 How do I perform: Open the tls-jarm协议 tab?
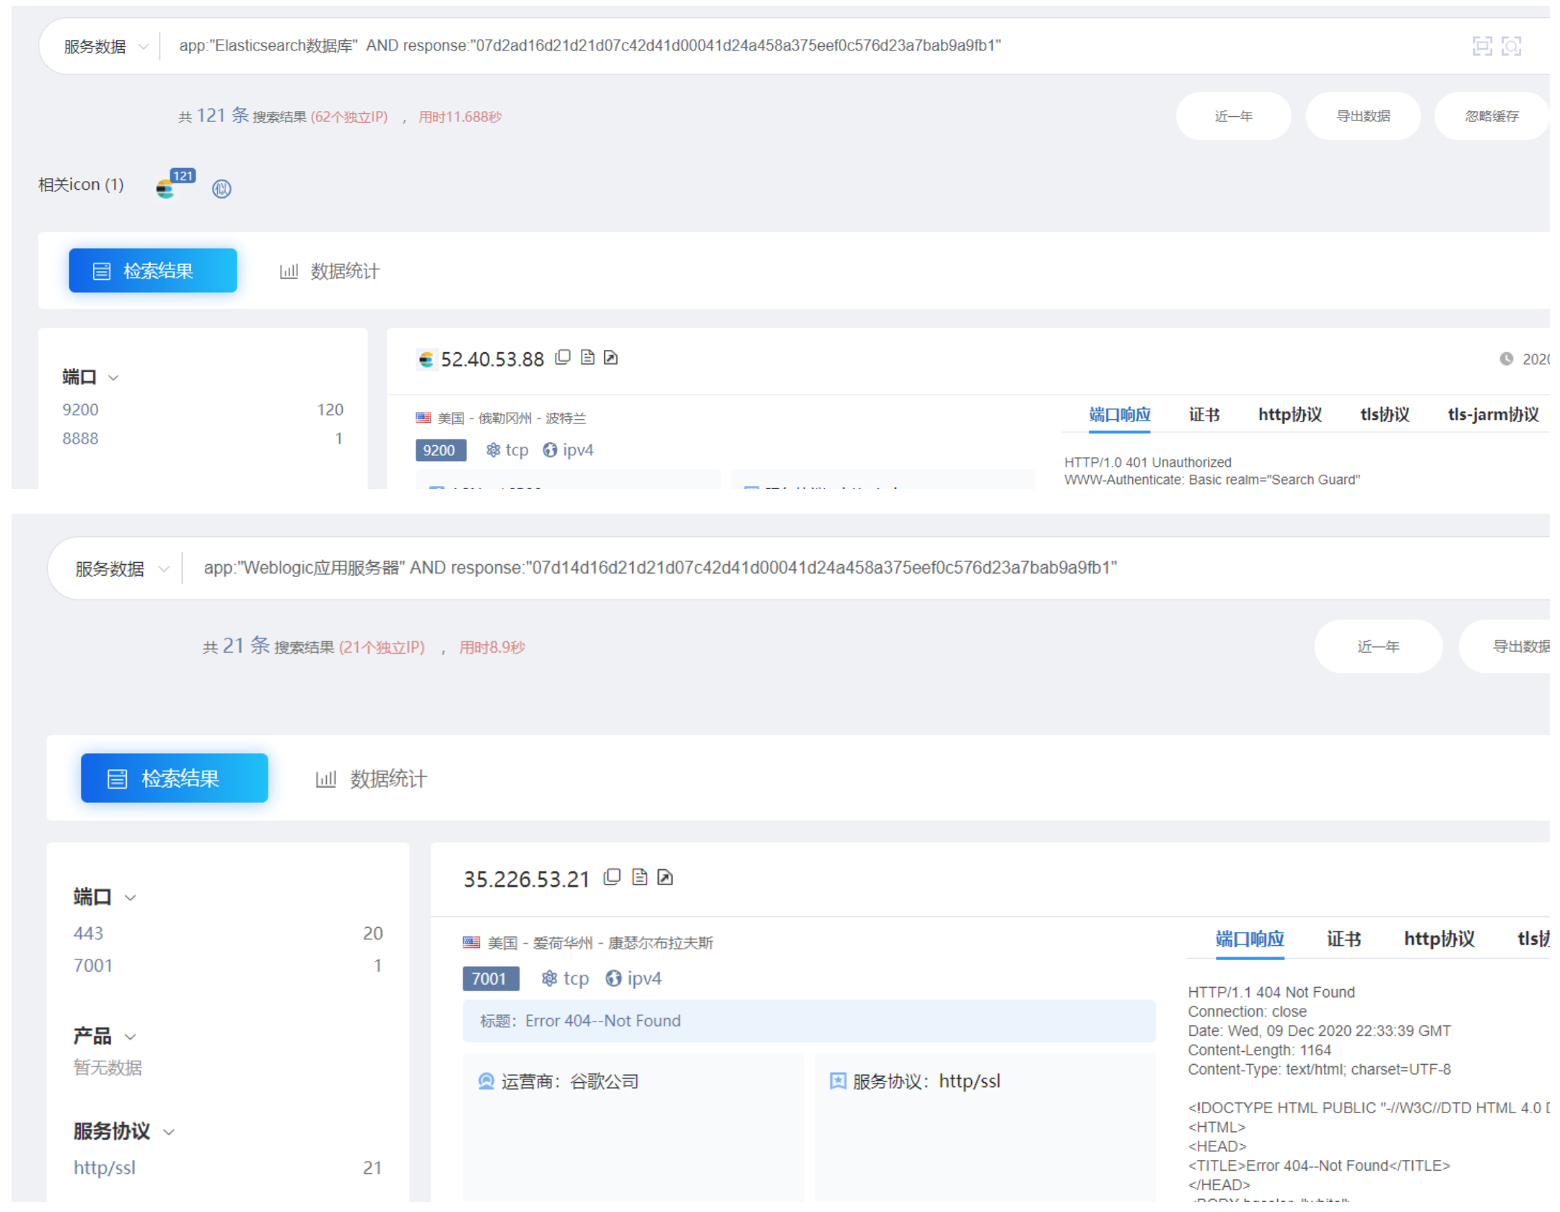click(x=1492, y=415)
